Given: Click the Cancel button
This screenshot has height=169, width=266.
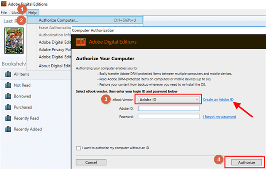Looking at the screenshot, I should 91,162.
